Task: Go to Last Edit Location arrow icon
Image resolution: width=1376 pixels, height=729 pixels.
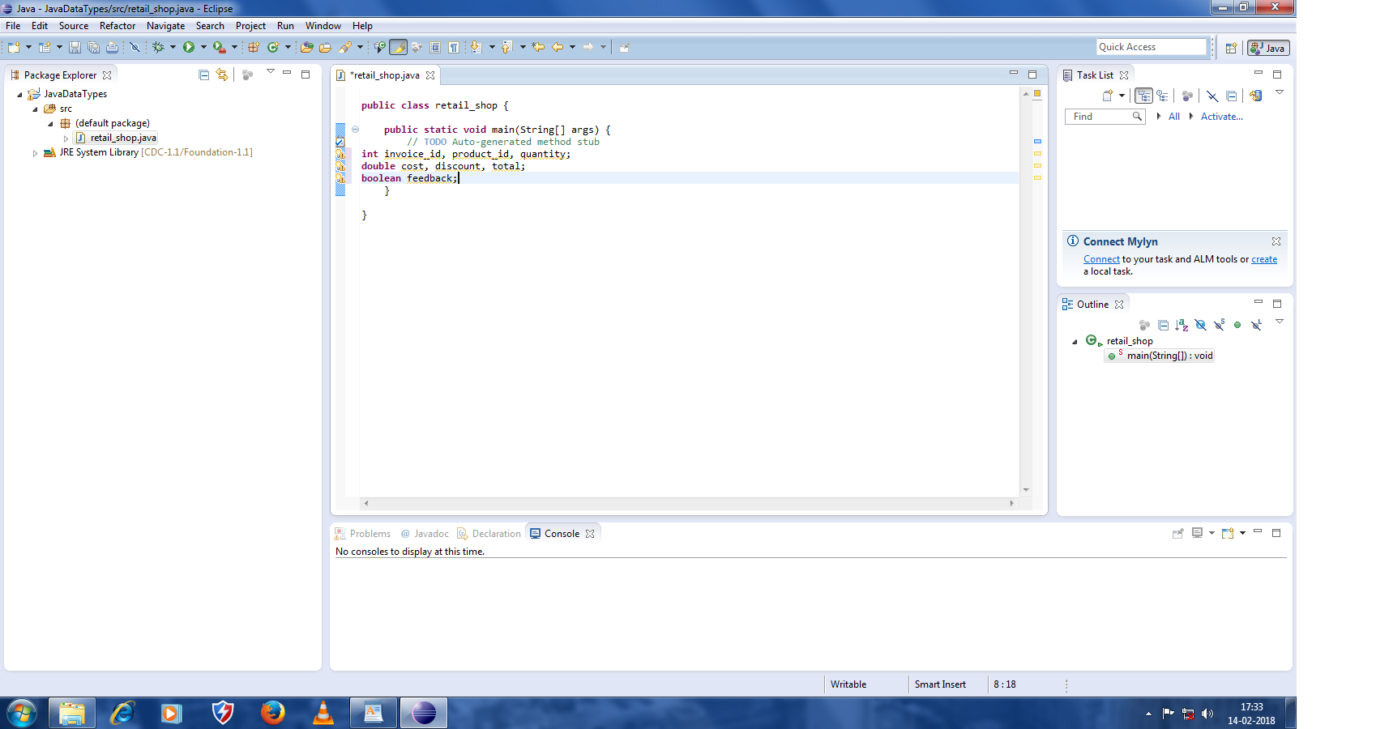Action: click(537, 47)
